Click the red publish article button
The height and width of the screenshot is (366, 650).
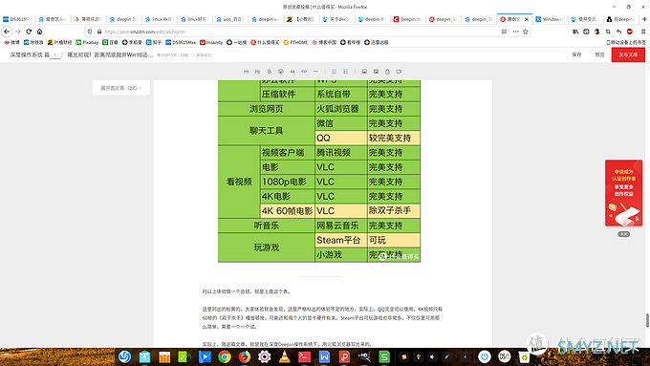tap(628, 54)
